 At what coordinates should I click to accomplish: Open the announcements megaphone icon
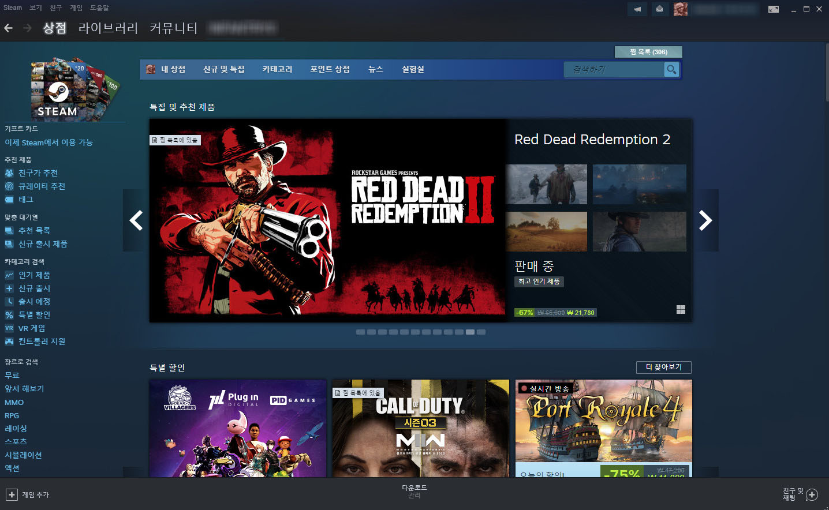[637, 9]
